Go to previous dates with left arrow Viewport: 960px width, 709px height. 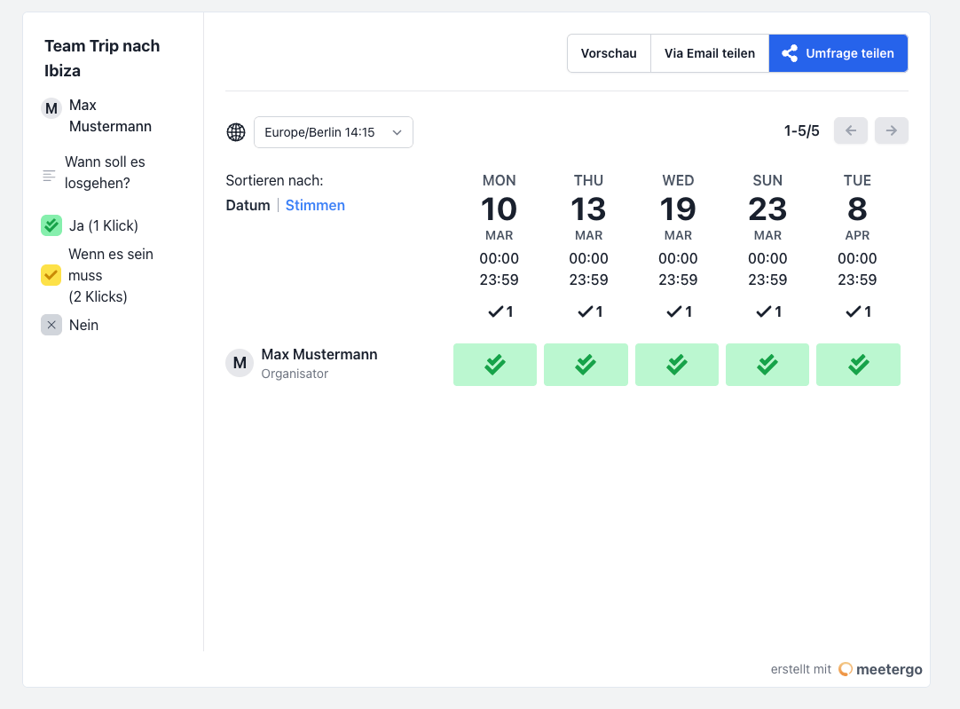[850, 130]
